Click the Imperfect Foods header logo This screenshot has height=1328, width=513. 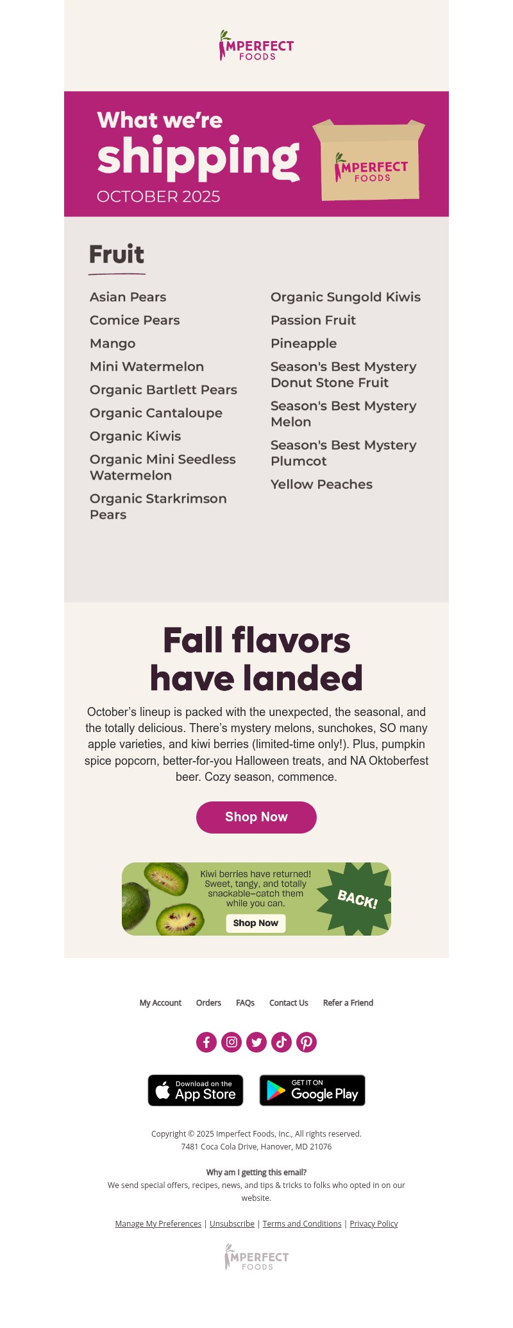(x=256, y=46)
